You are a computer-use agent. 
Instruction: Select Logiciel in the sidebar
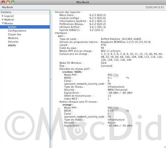coord(9,16)
